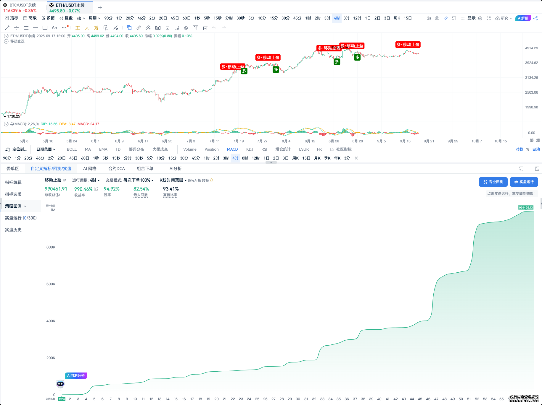Select the rectangle drawing tool
Viewport: 542px width, 405px height.
click(x=45, y=28)
